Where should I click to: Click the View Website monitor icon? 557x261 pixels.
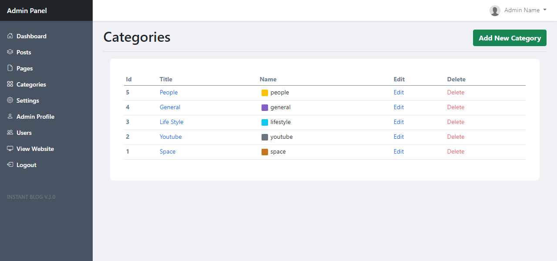coord(10,149)
